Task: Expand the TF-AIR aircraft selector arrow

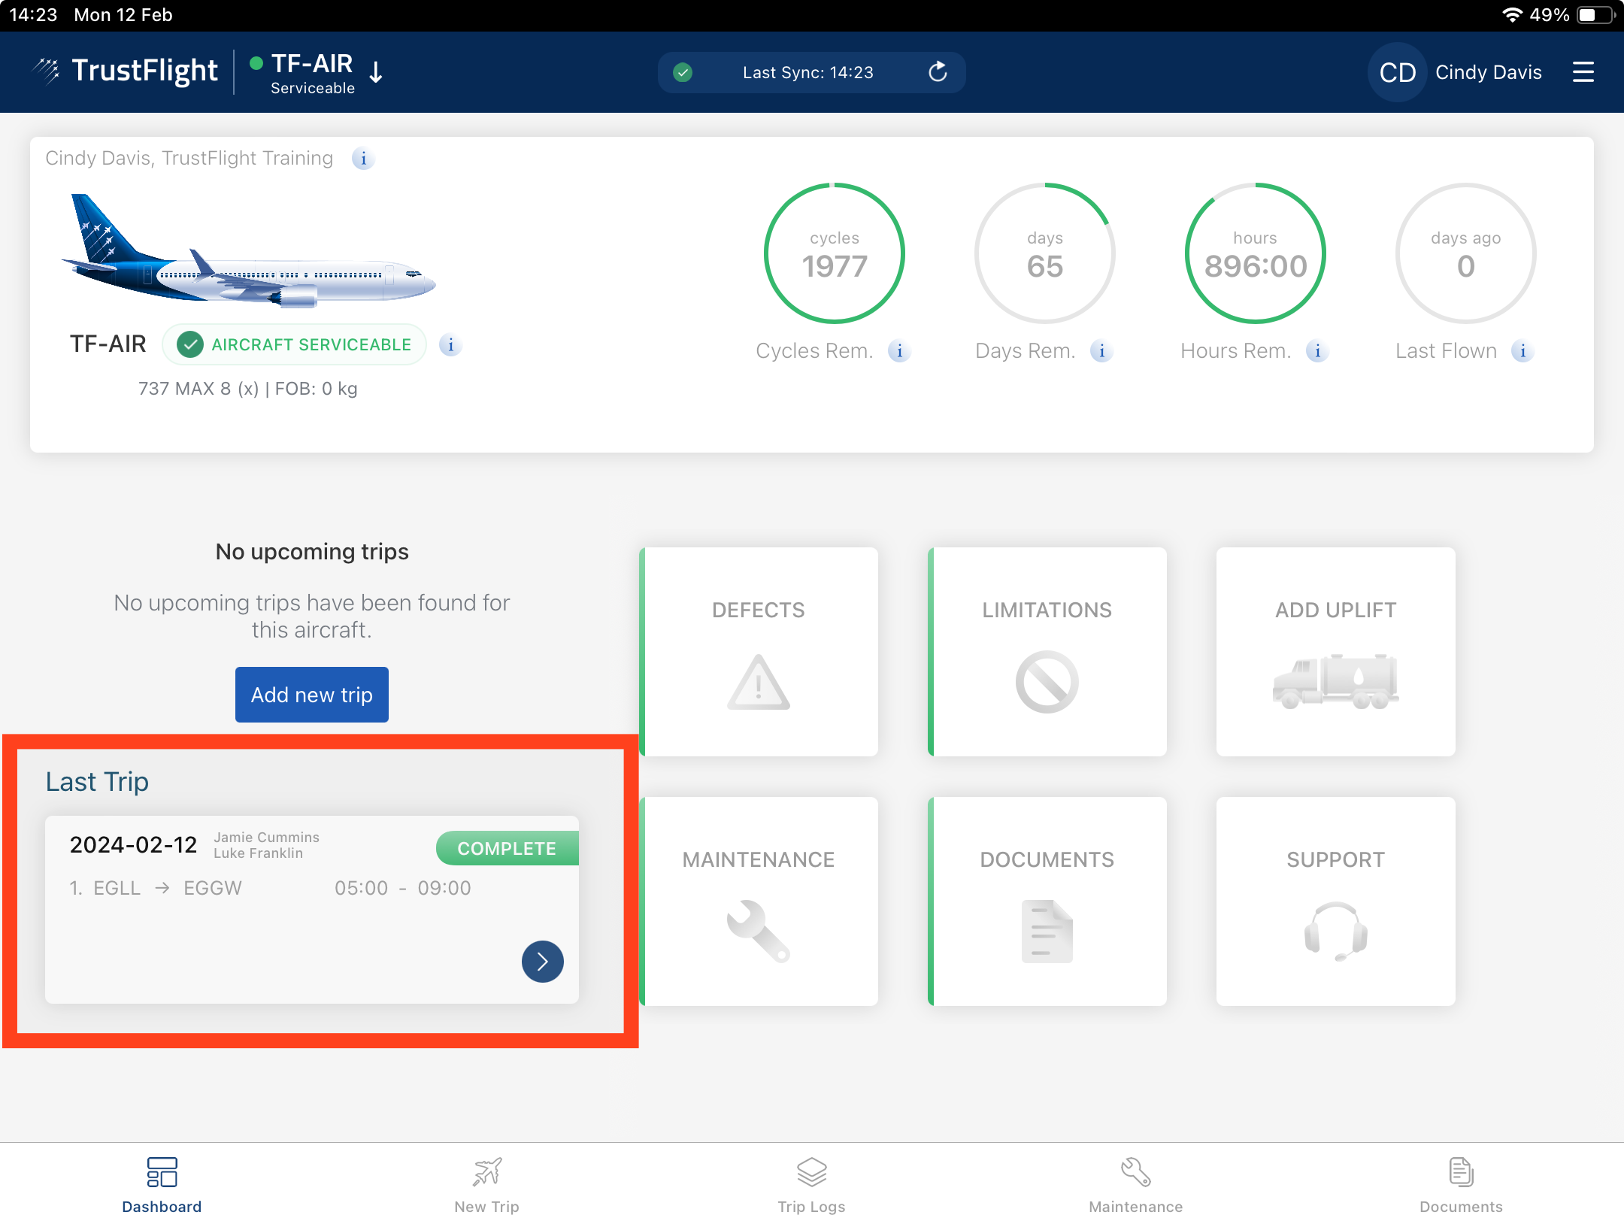Action: pyautogui.click(x=377, y=72)
